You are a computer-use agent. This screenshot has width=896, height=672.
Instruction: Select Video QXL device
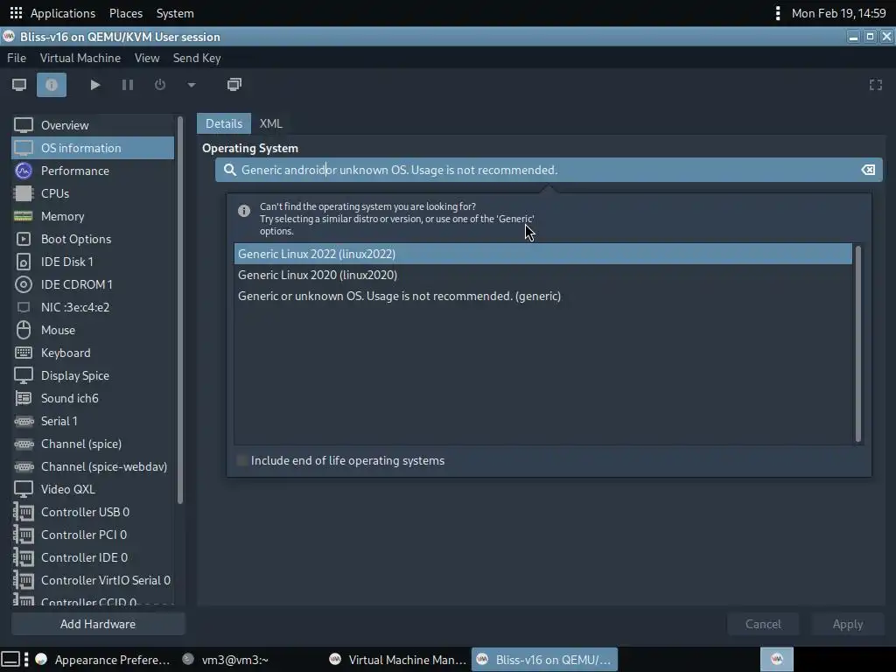click(x=93, y=490)
